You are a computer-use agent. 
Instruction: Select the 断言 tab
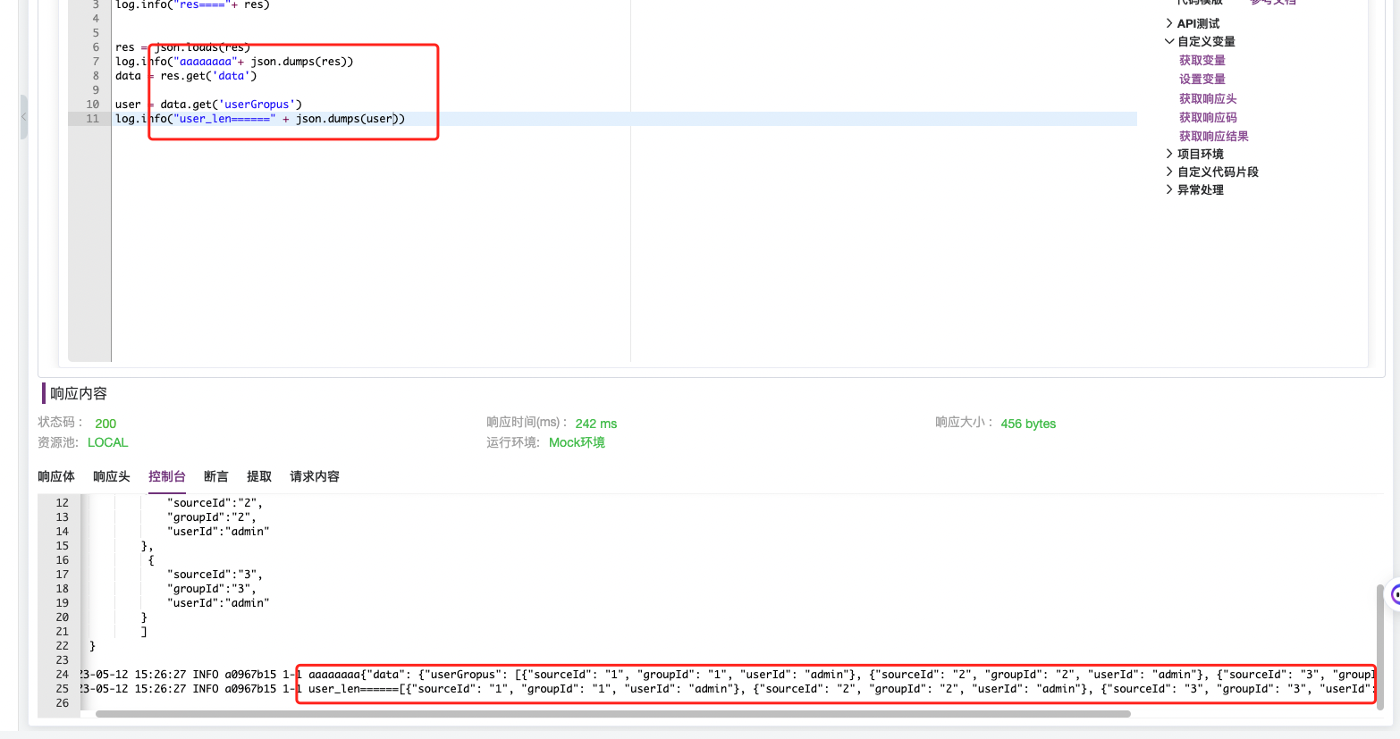215,476
